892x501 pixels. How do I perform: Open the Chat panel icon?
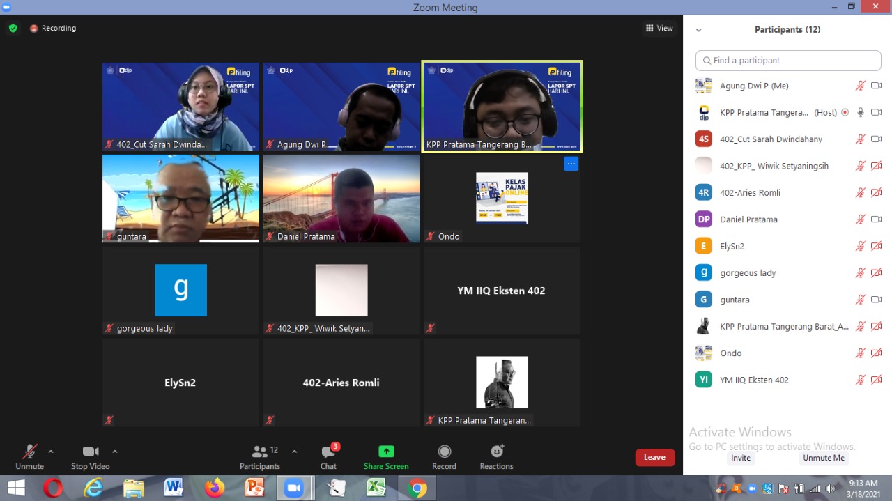click(x=328, y=452)
